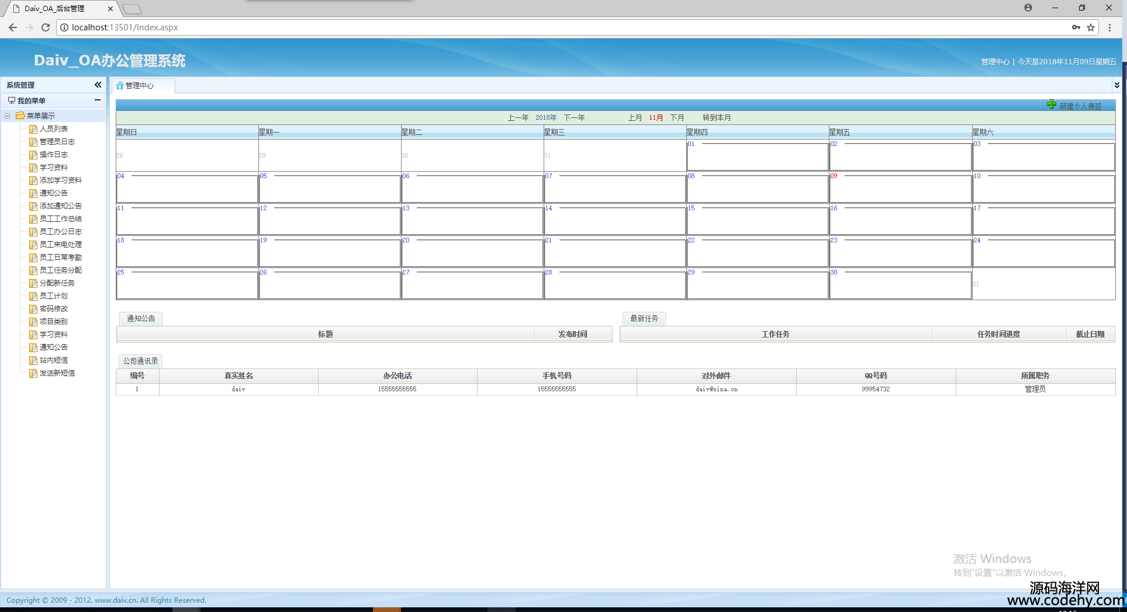This screenshot has height=612, width=1127.
Task: Click the browser reload icon
Action: point(46,27)
